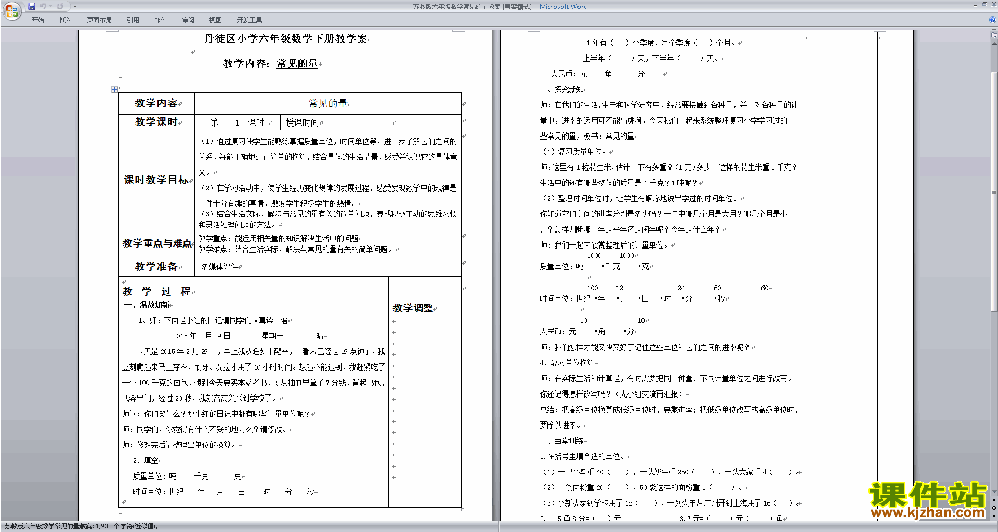
Task: Go to the 开发工具 ribbon tab
Action: coord(249,20)
